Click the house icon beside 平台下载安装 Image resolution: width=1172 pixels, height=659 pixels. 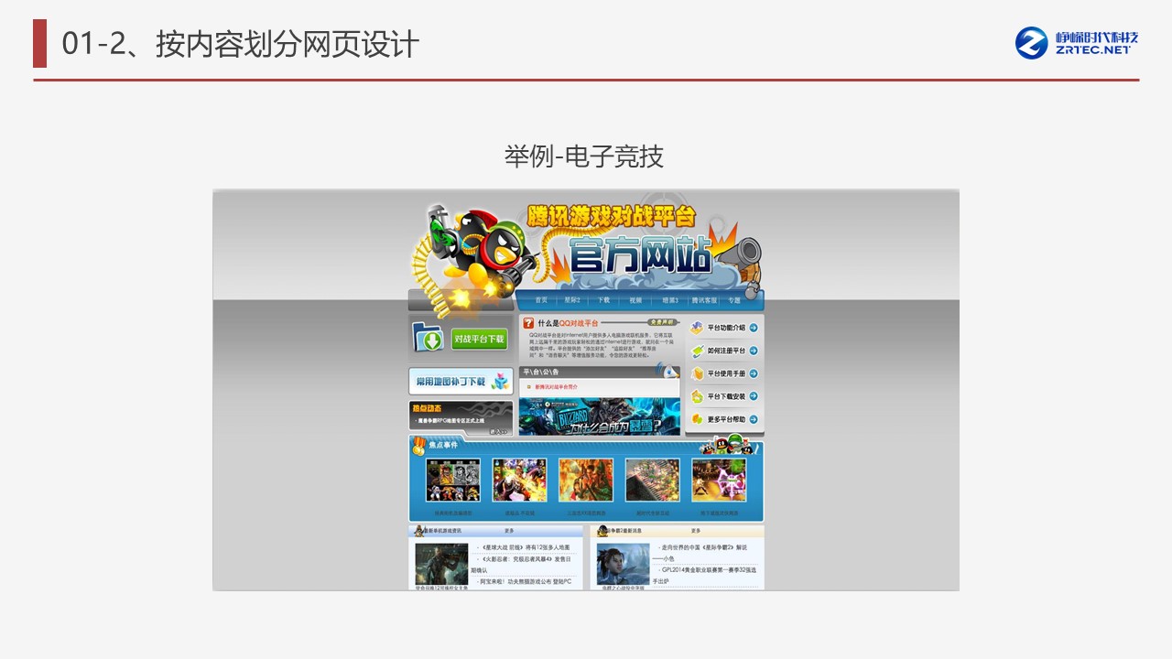pos(698,396)
